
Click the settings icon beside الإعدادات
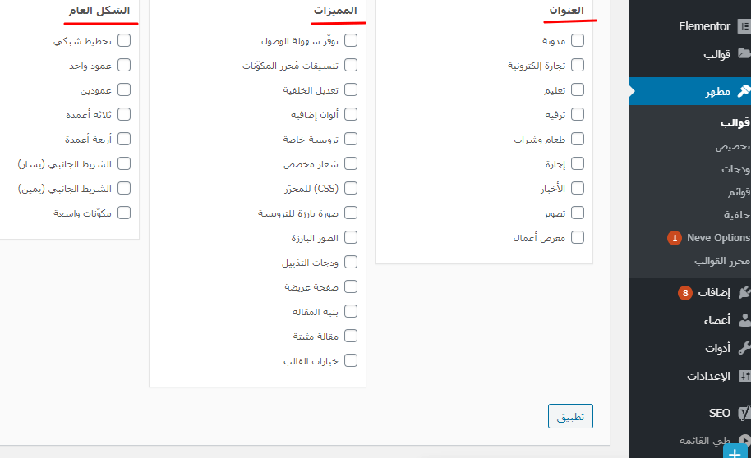click(744, 377)
